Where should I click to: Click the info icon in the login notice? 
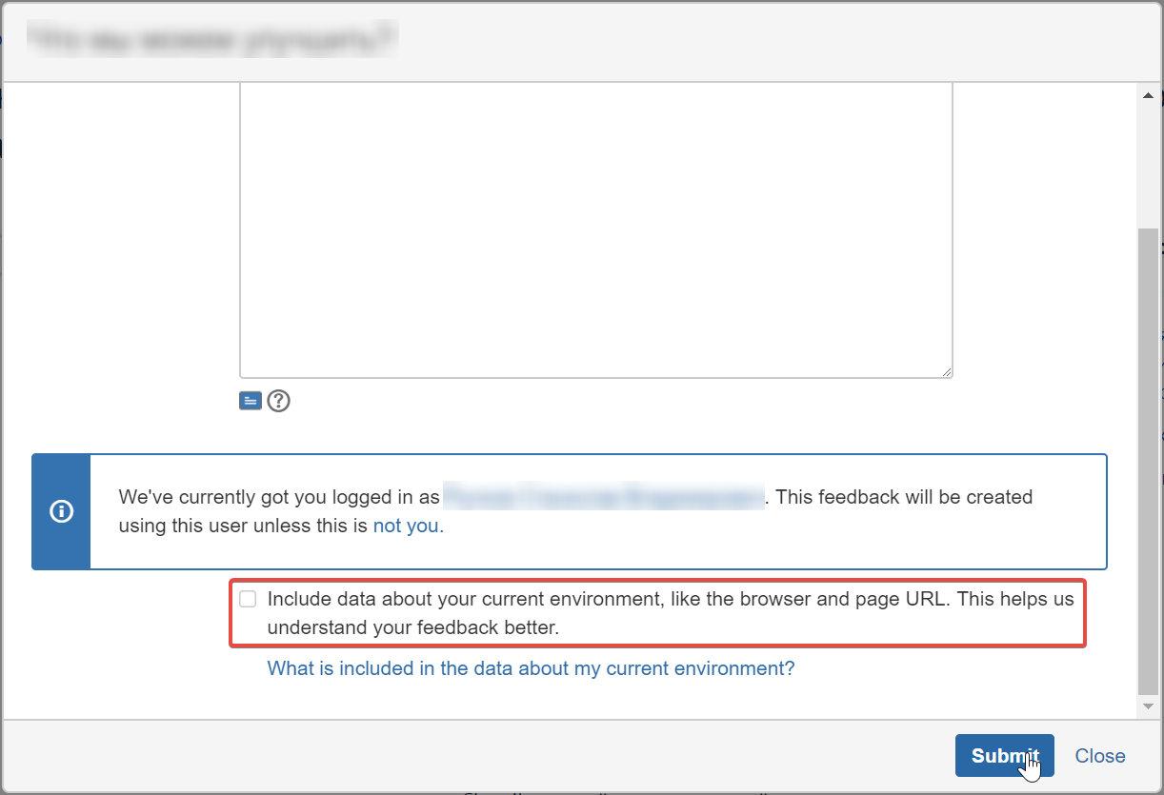[x=61, y=512]
